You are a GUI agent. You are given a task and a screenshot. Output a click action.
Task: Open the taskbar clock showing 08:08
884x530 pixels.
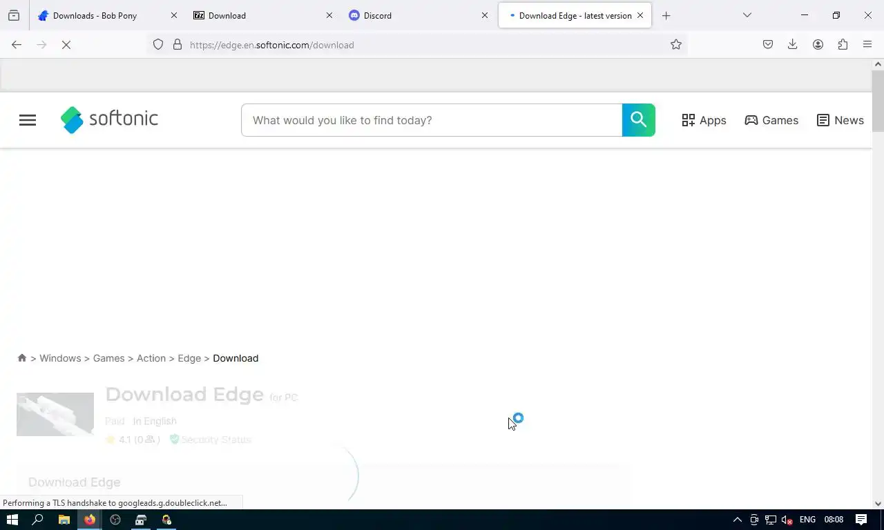[834, 520]
